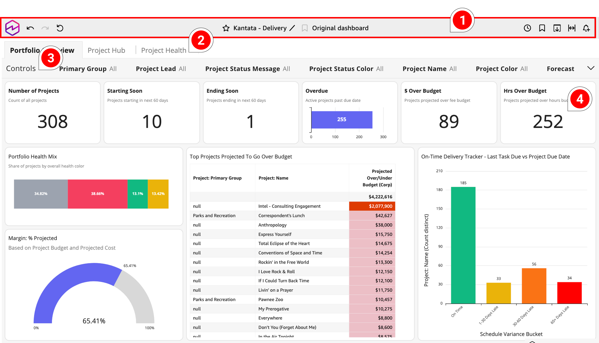Click the orange 30-60 Days Late bar
This screenshot has width=599, height=343.
534,286
